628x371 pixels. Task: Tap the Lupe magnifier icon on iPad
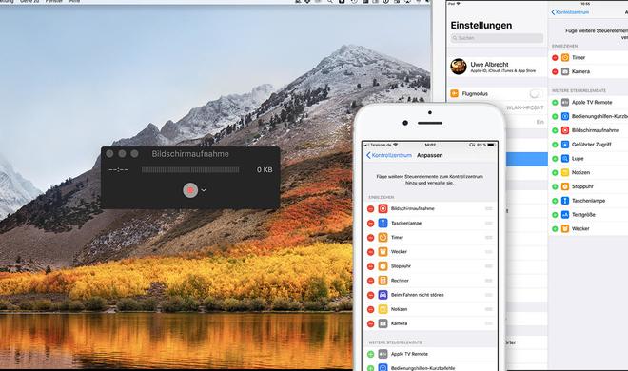(564, 158)
